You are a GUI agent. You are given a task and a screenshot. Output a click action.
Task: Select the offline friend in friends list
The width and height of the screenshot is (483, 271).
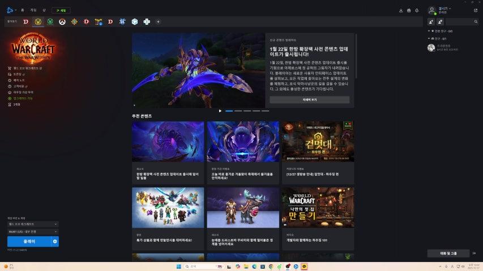[443, 47]
